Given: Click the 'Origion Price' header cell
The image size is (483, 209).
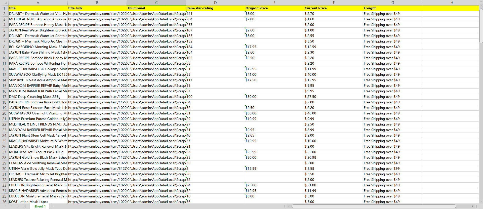Looking at the screenshot, I should tap(274, 8).
